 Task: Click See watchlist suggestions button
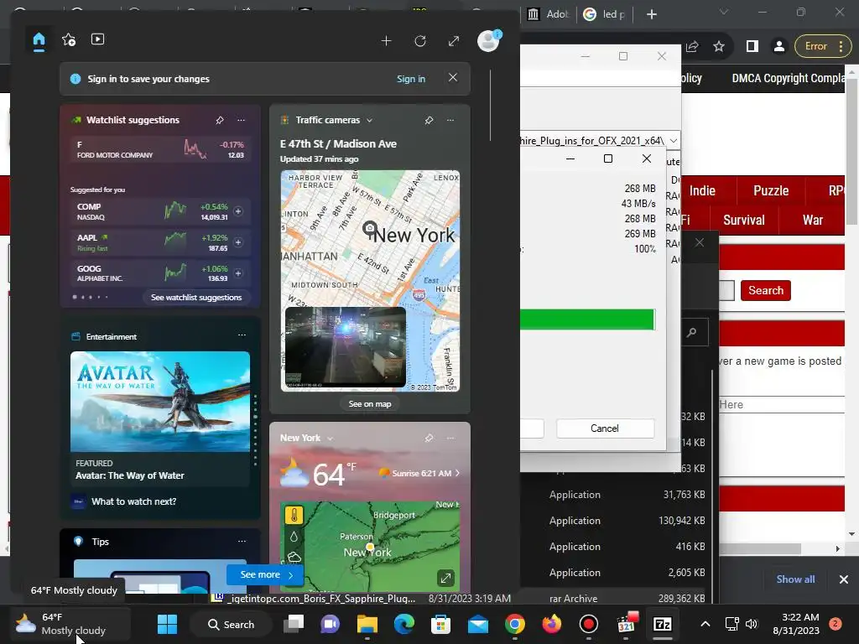[x=196, y=298]
